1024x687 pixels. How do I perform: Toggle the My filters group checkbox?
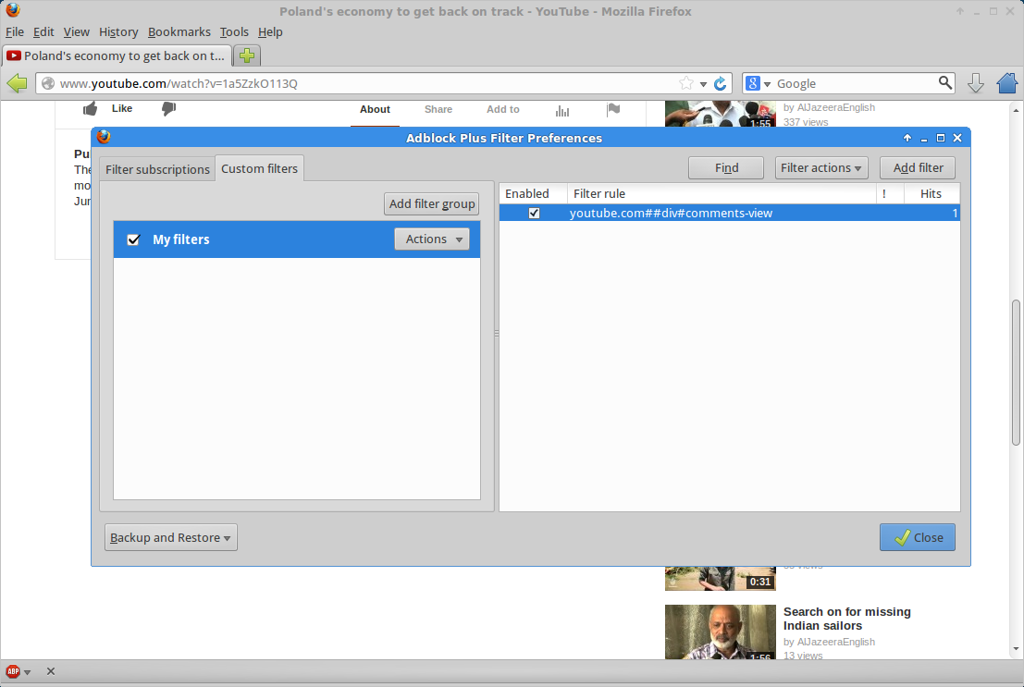pyautogui.click(x=134, y=239)
